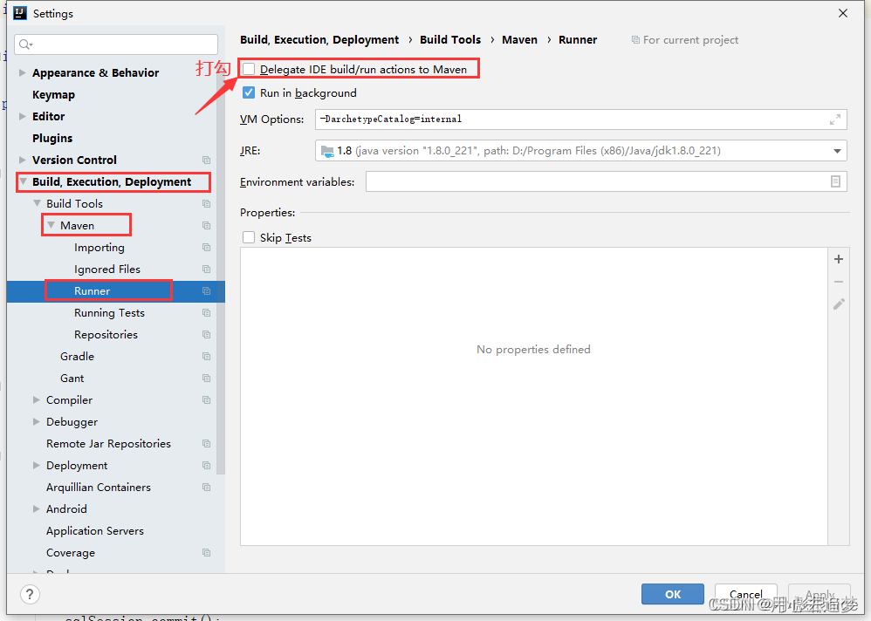Select Keymap settings
This screenshot has height=621, width=871.
(53, 94)
